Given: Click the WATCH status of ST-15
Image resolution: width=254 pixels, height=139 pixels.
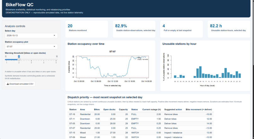Looking at the screenshot, I should pyautogui.click(x=135, y=133).
